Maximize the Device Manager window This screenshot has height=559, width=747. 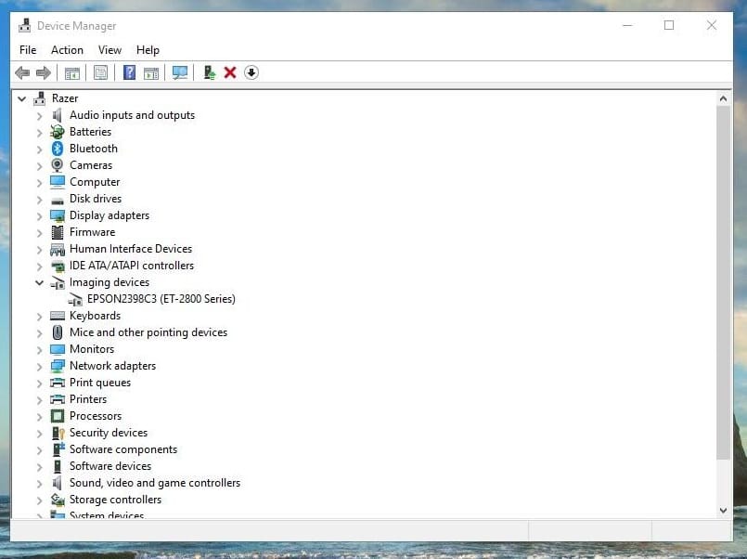669,25
